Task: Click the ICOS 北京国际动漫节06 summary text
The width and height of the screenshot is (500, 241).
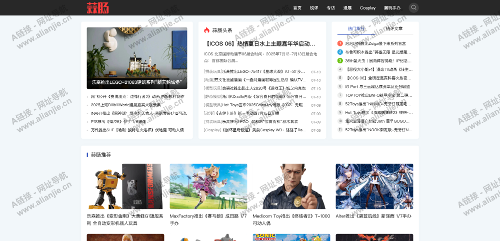Action: tap(260, 57)
